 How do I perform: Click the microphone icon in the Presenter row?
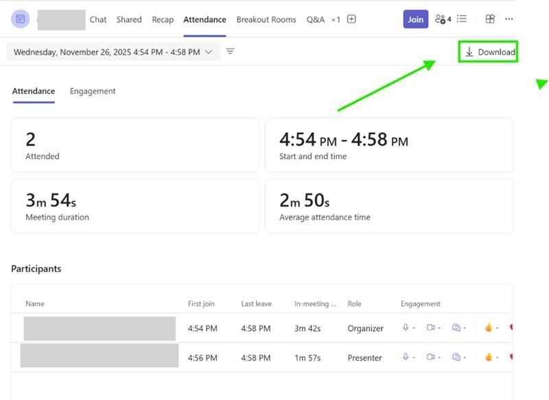pos(406,357)
